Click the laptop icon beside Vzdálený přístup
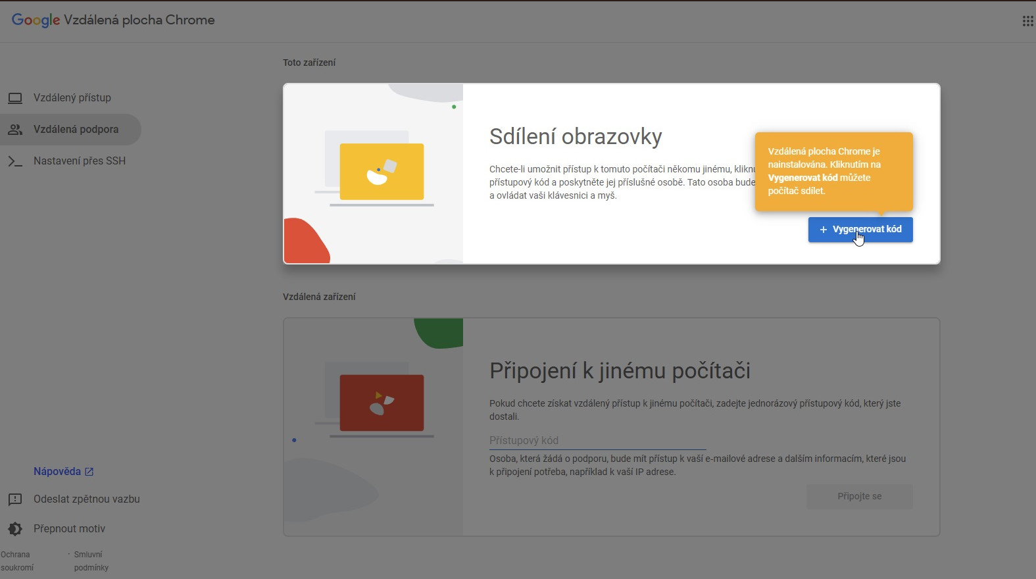The image size is (1036, 579). (15, 98)
